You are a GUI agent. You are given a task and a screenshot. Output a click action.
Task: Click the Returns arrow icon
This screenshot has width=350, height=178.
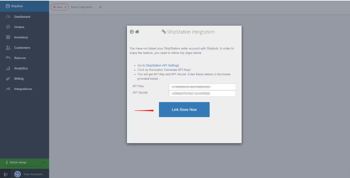[8, 58]
